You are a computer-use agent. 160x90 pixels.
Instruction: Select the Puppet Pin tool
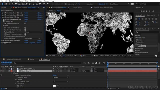coord(47,4)
